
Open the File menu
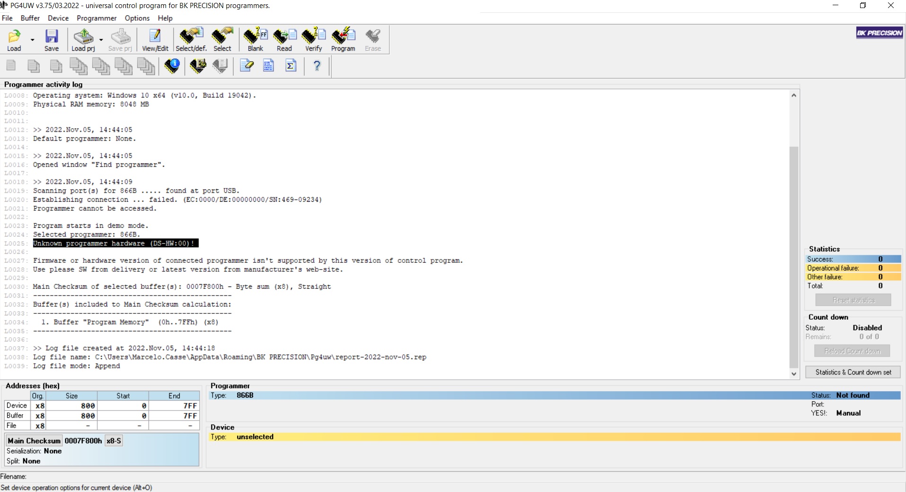click(x=7, y=18)
